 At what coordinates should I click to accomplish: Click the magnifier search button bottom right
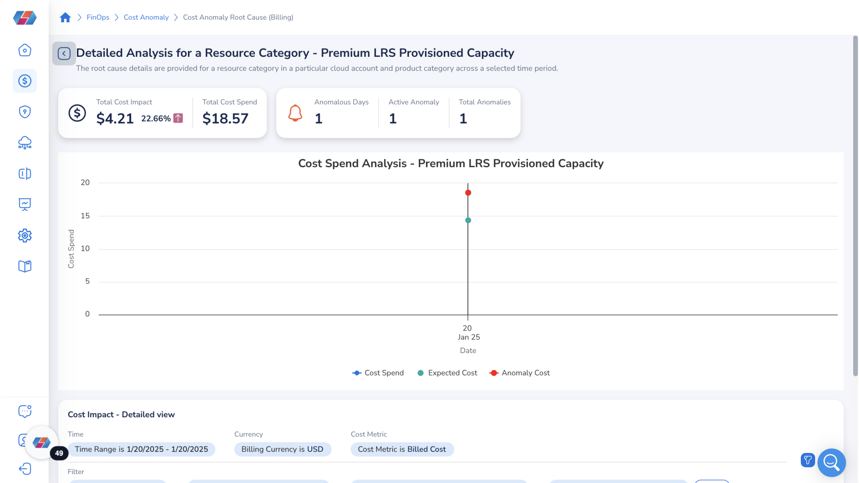(x=831, y=463)
